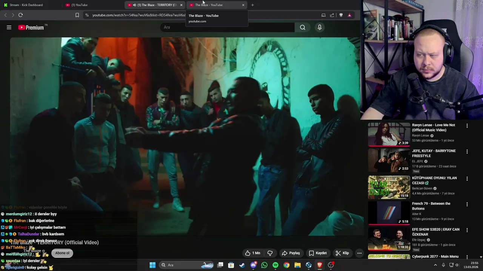Open JEFE, KUTAY - BARRYTONE FREESTYLE title
Screen dimensions: 483x271
434,153
